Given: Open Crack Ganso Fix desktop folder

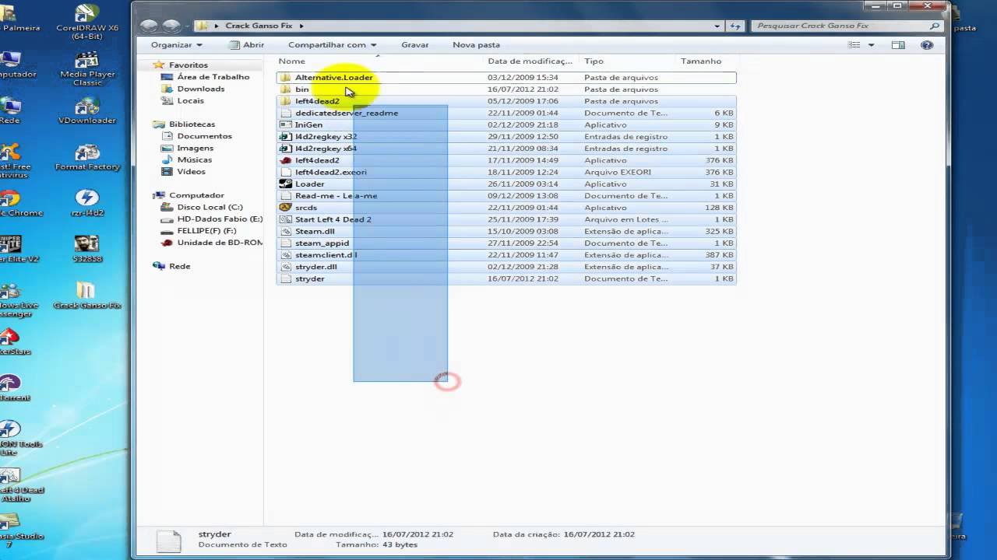Looking at the screenshot, I should coord(87,296).
